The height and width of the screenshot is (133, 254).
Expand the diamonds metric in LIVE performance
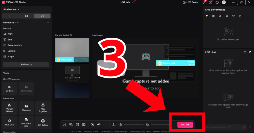coord(207,16)
